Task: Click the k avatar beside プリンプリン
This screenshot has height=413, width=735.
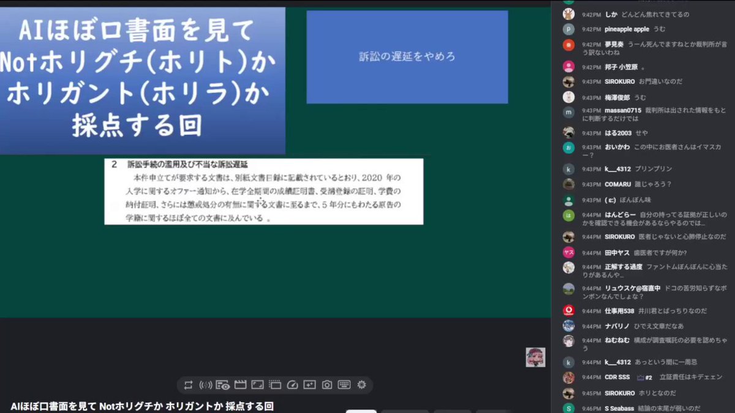Action: tap(568, 169)
